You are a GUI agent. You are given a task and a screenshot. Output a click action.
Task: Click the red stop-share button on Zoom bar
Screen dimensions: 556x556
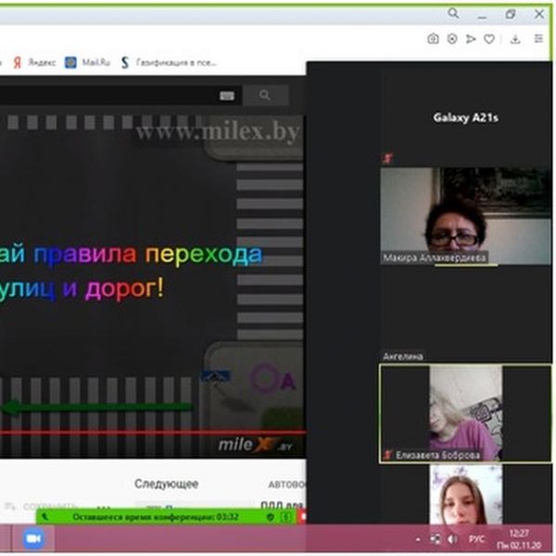coord(302,517)
